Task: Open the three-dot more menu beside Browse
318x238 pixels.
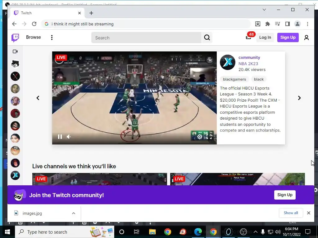Action: coord(52,37)
